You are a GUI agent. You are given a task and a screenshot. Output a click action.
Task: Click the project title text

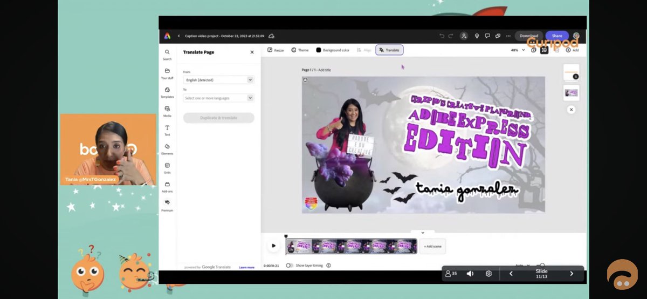coord(224,36)
